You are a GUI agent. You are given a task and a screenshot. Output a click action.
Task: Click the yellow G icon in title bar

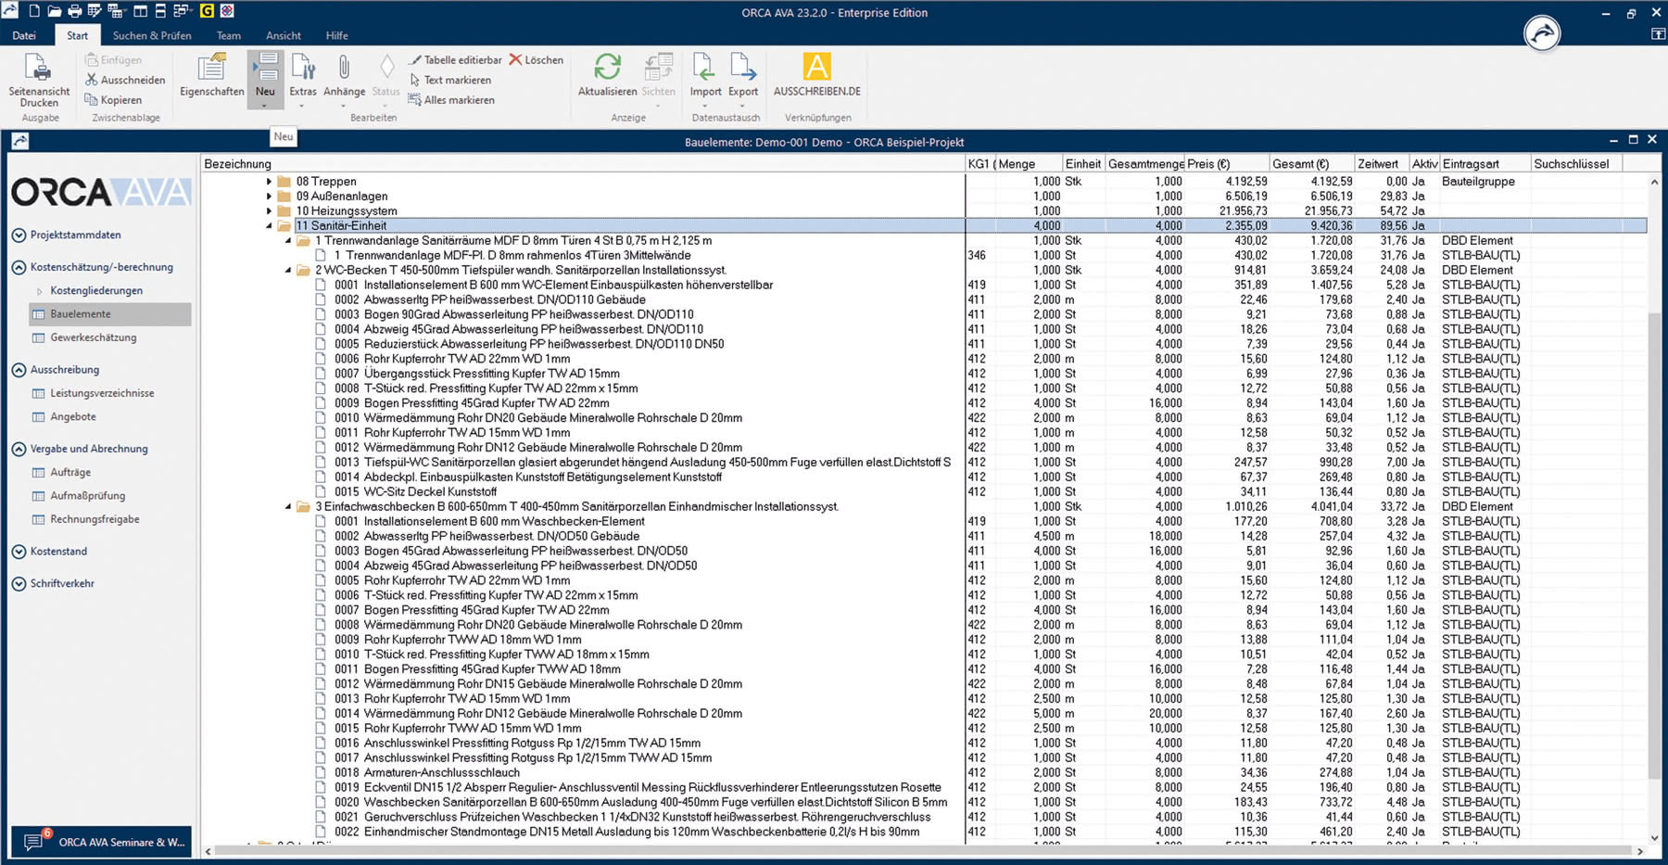pyautogui.click(x=207, y=11)
